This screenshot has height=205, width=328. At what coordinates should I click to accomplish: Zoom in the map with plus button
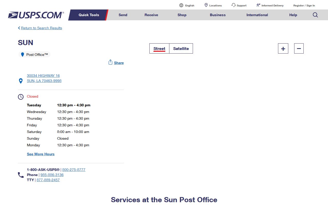click(283, 48)
